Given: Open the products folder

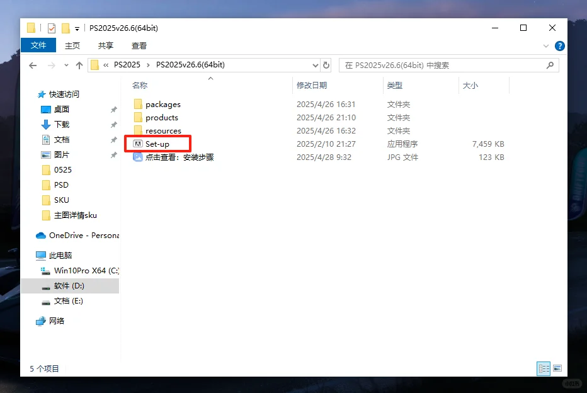Looking at the screenshot, I should [162, 117].
